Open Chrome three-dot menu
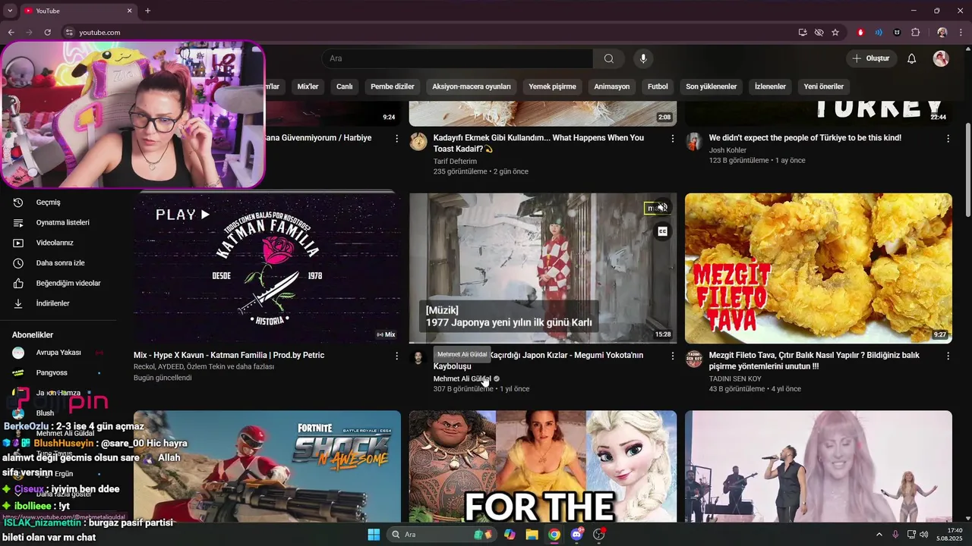Image resolution: width=972 pixels, height=546 pixels. 961,33
